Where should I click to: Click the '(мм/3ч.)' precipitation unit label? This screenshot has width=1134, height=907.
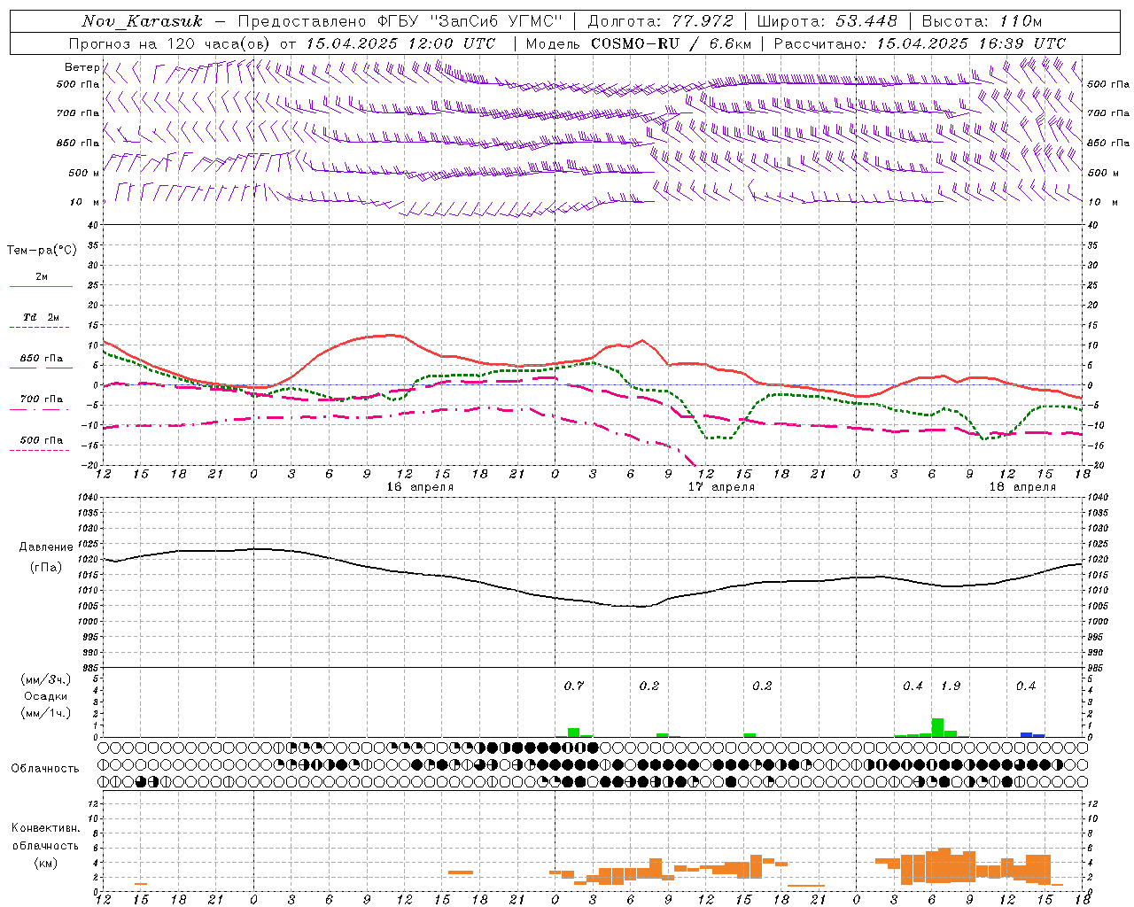(44, 680)
